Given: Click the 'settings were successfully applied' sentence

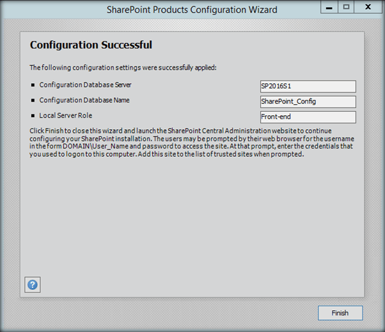Looking at the screenshot, I should click(123, 67).
